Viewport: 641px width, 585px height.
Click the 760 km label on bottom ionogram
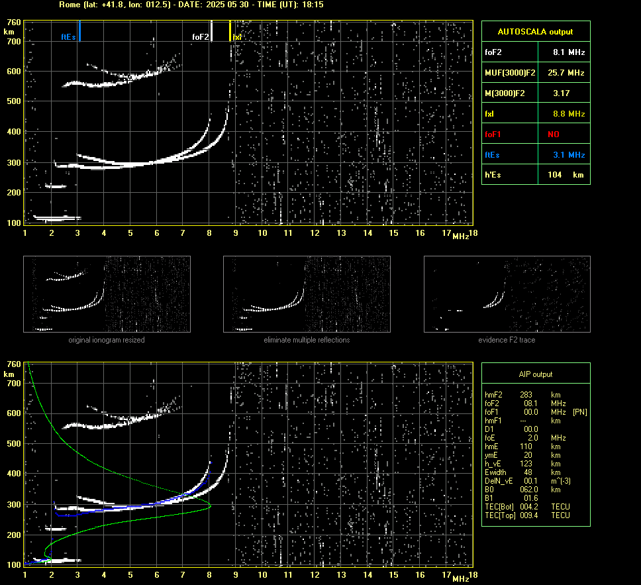[x=13, y=364]
